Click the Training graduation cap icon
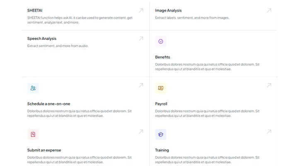Image resolution: width=290 pixels, height=166 pixels. tap(161, 134)
